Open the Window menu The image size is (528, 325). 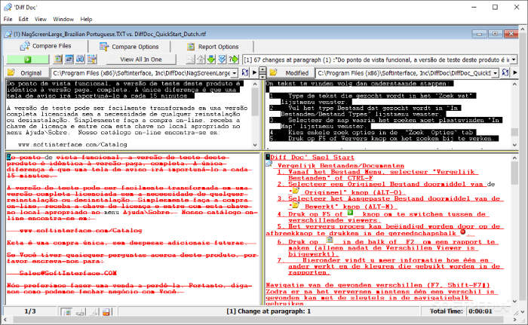click(63, 19)
